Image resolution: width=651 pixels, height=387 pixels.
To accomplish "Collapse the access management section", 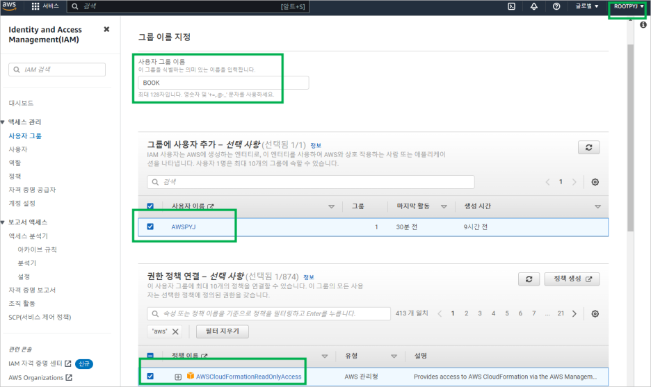I will 3,122.
